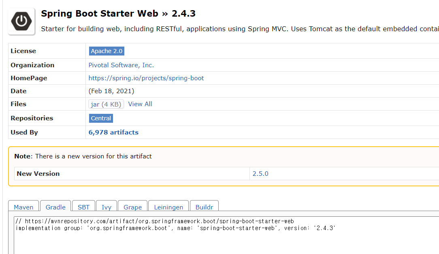Click the 'Repositories' row label
439x254 pixels.
[x=32, y=118]
